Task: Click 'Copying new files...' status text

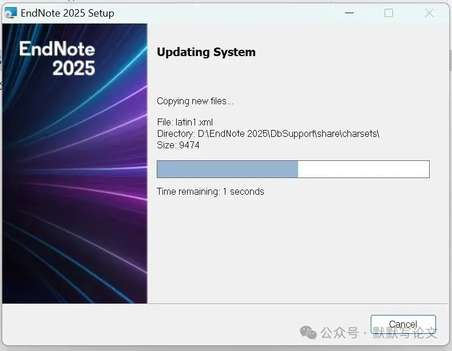Action: click(x=195, y=101)
